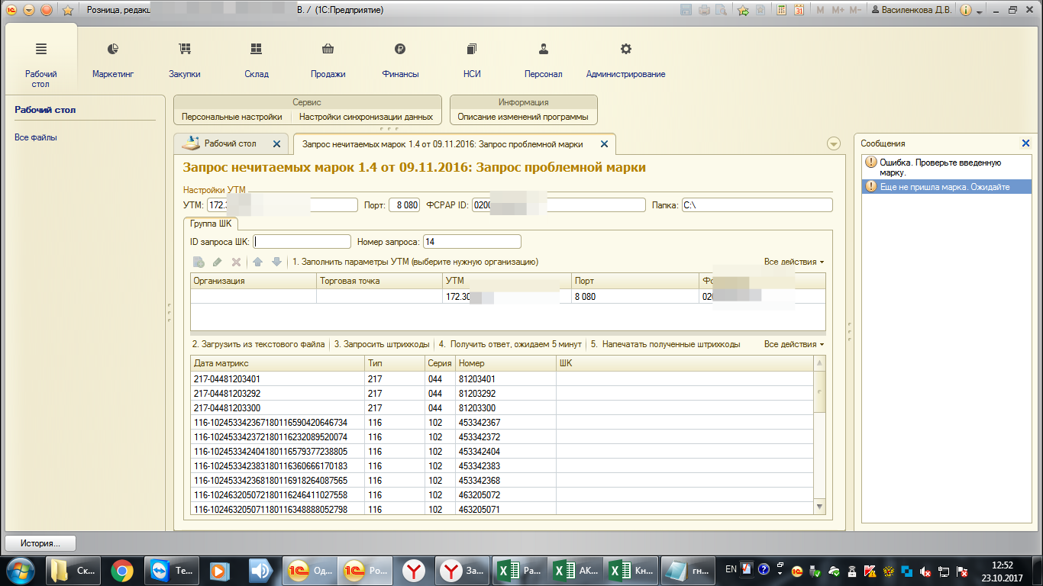
Task: Close the Запрос нечитаемых марок tab
Action: (x=604, y=144)
